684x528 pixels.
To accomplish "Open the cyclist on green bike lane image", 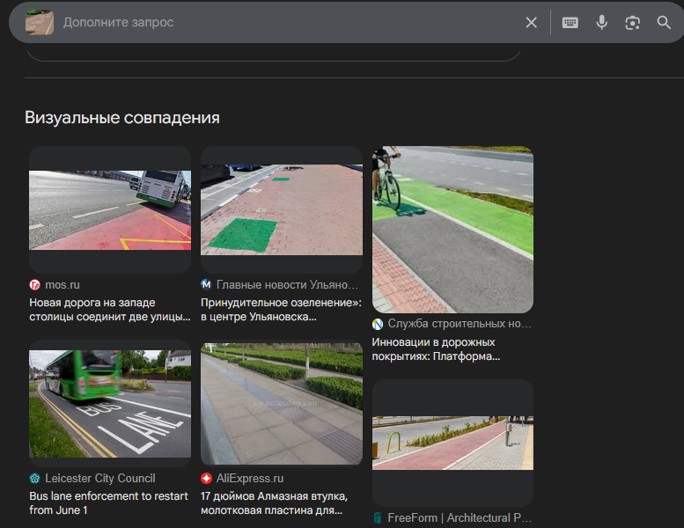I will (x=452, y=230).
